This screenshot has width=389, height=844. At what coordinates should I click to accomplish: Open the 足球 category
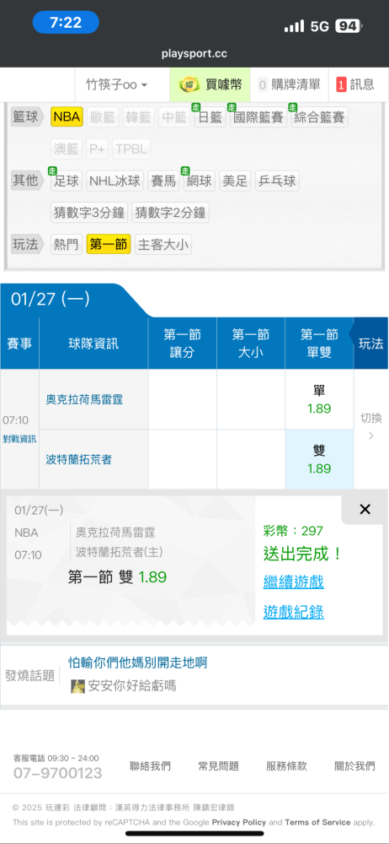[67, 181]
